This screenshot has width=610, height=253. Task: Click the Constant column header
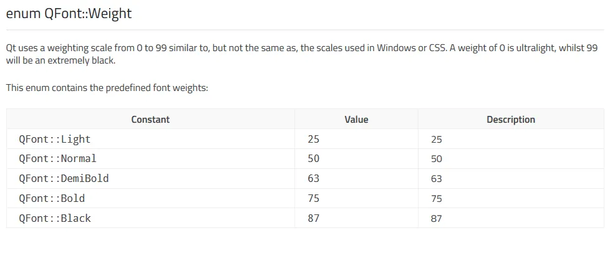click(150, 119)
